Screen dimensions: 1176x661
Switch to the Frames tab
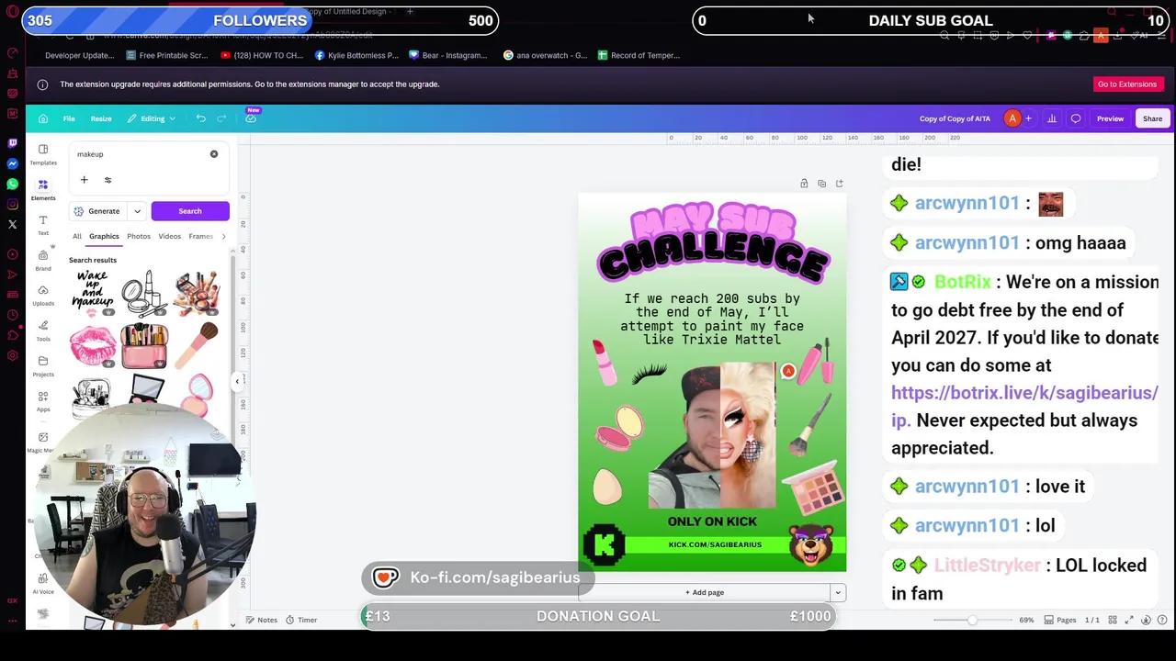point(201,236)
